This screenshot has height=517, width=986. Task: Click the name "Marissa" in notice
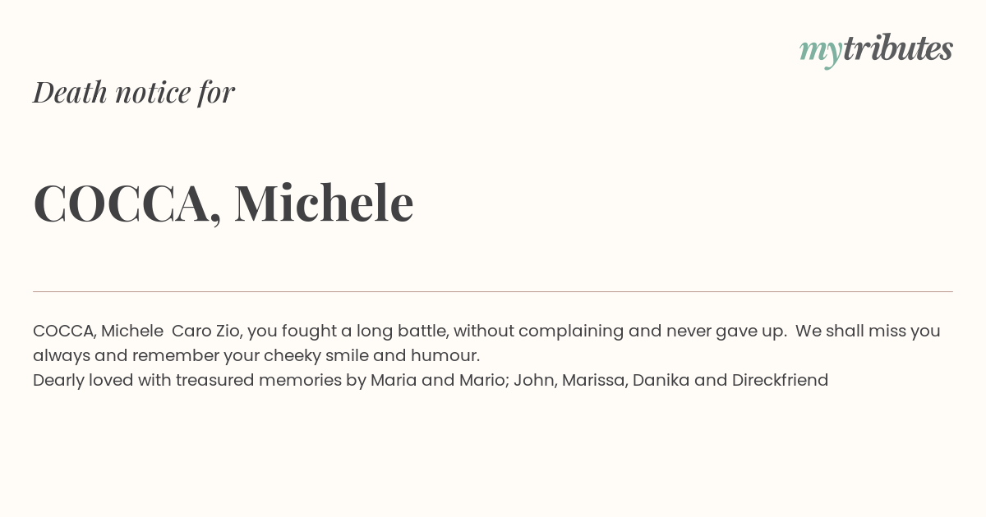(x=592, y=381)
